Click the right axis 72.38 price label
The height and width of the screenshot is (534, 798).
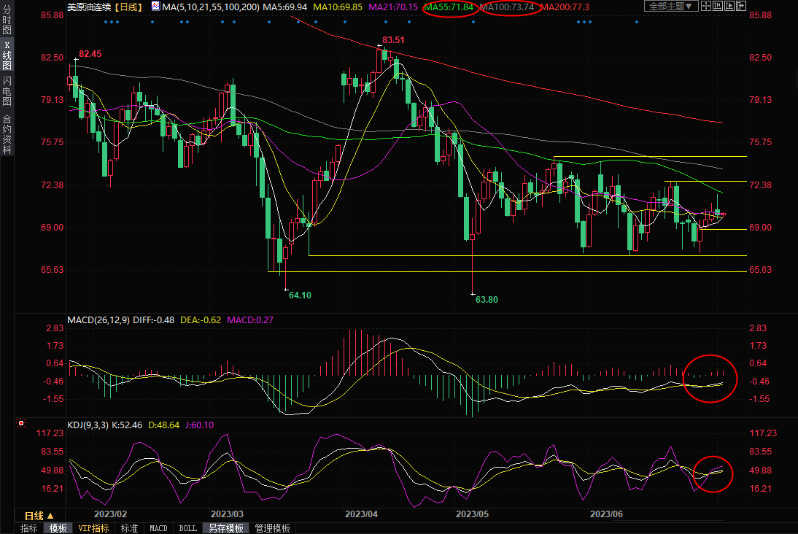[760, 185]
